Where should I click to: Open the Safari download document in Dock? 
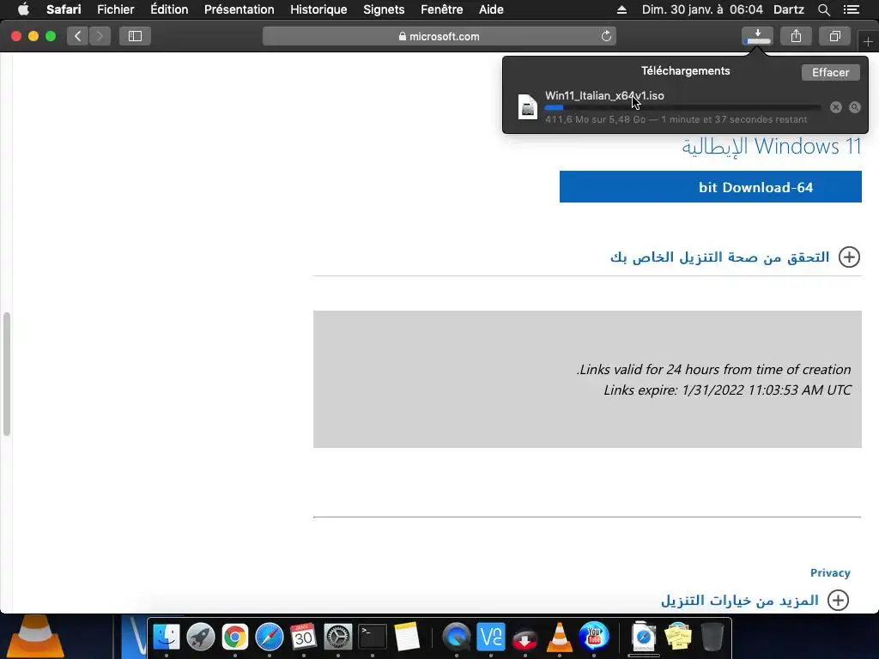(x=644, y=638)
